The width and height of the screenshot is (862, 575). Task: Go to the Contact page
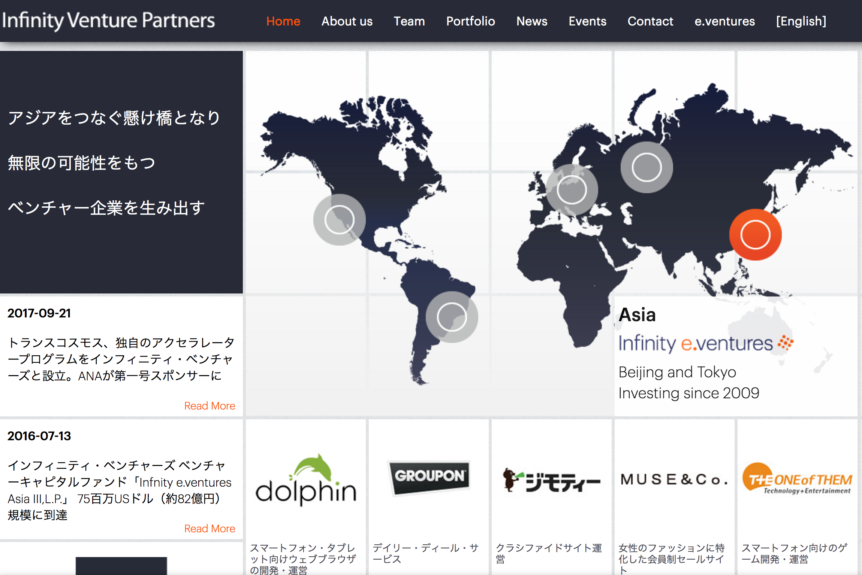click(x=650, y=21)
